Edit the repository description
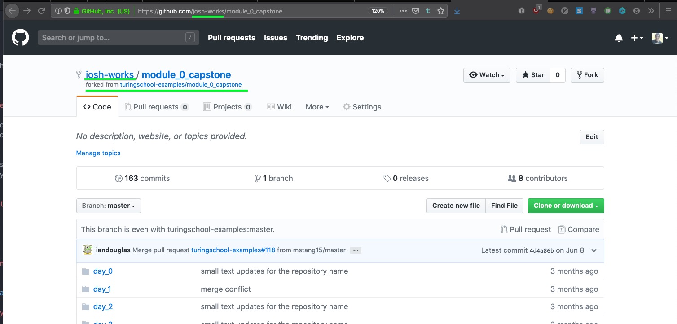 tap(592, 137)
